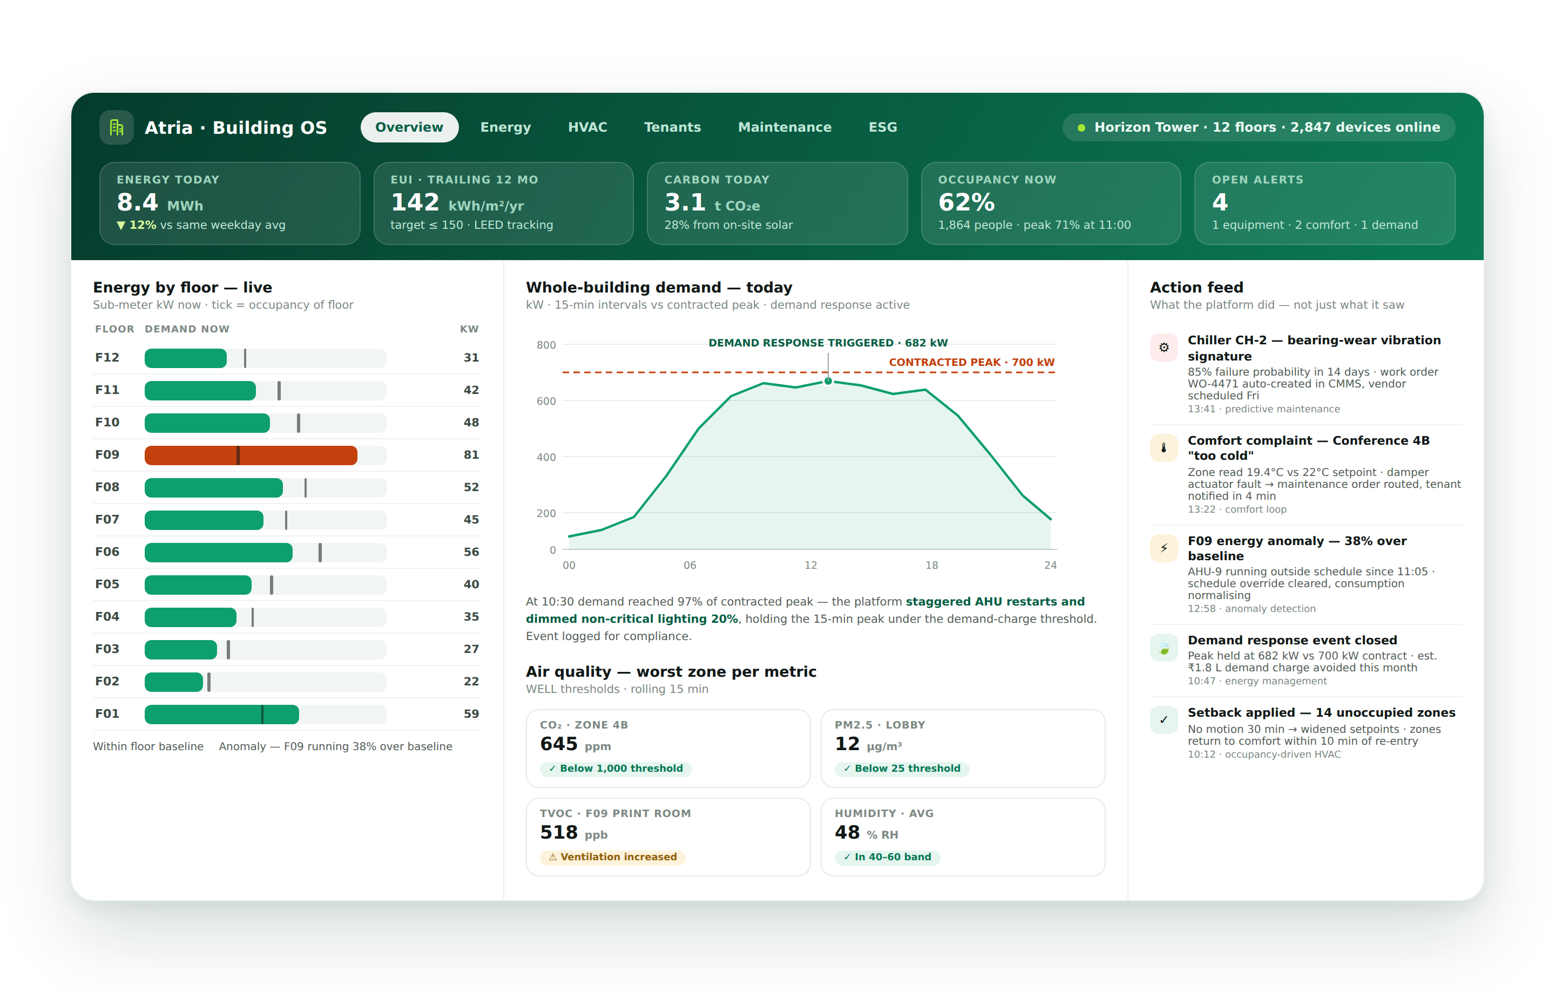The width and height of the screenshot is (1555, 993).
Task: Click the F01 demand bar
Action: [221, 714]
